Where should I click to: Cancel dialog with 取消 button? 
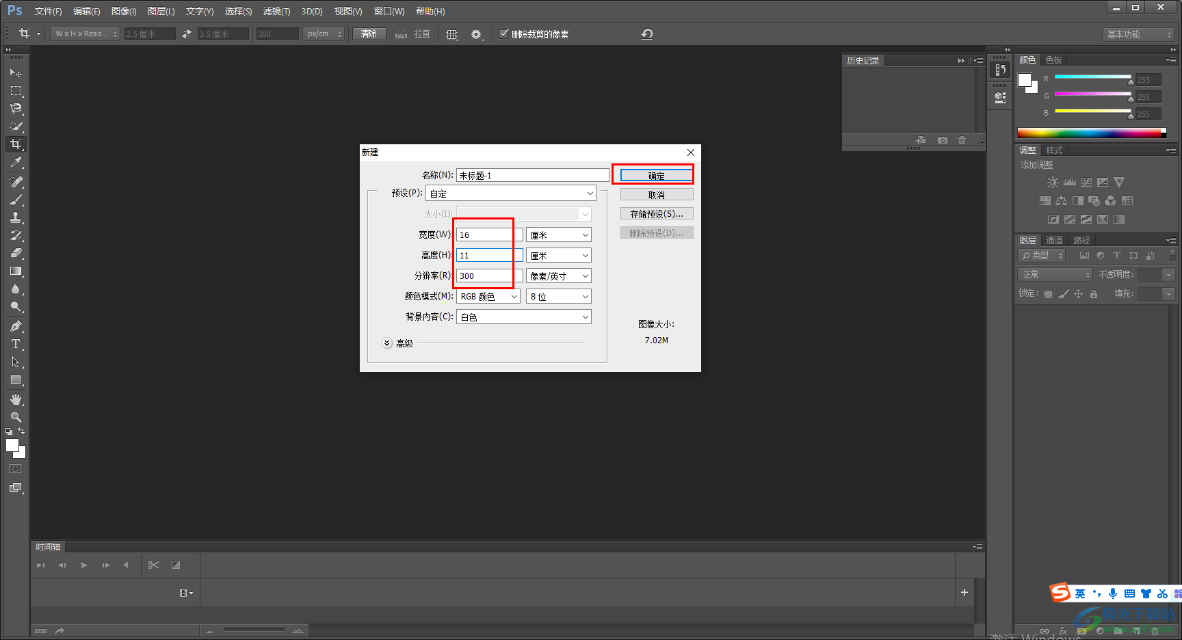coord(657,195)
